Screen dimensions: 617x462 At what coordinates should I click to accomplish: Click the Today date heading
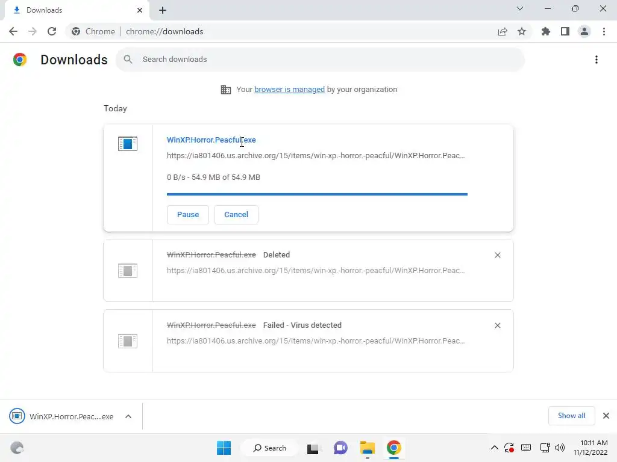(115, 108)
